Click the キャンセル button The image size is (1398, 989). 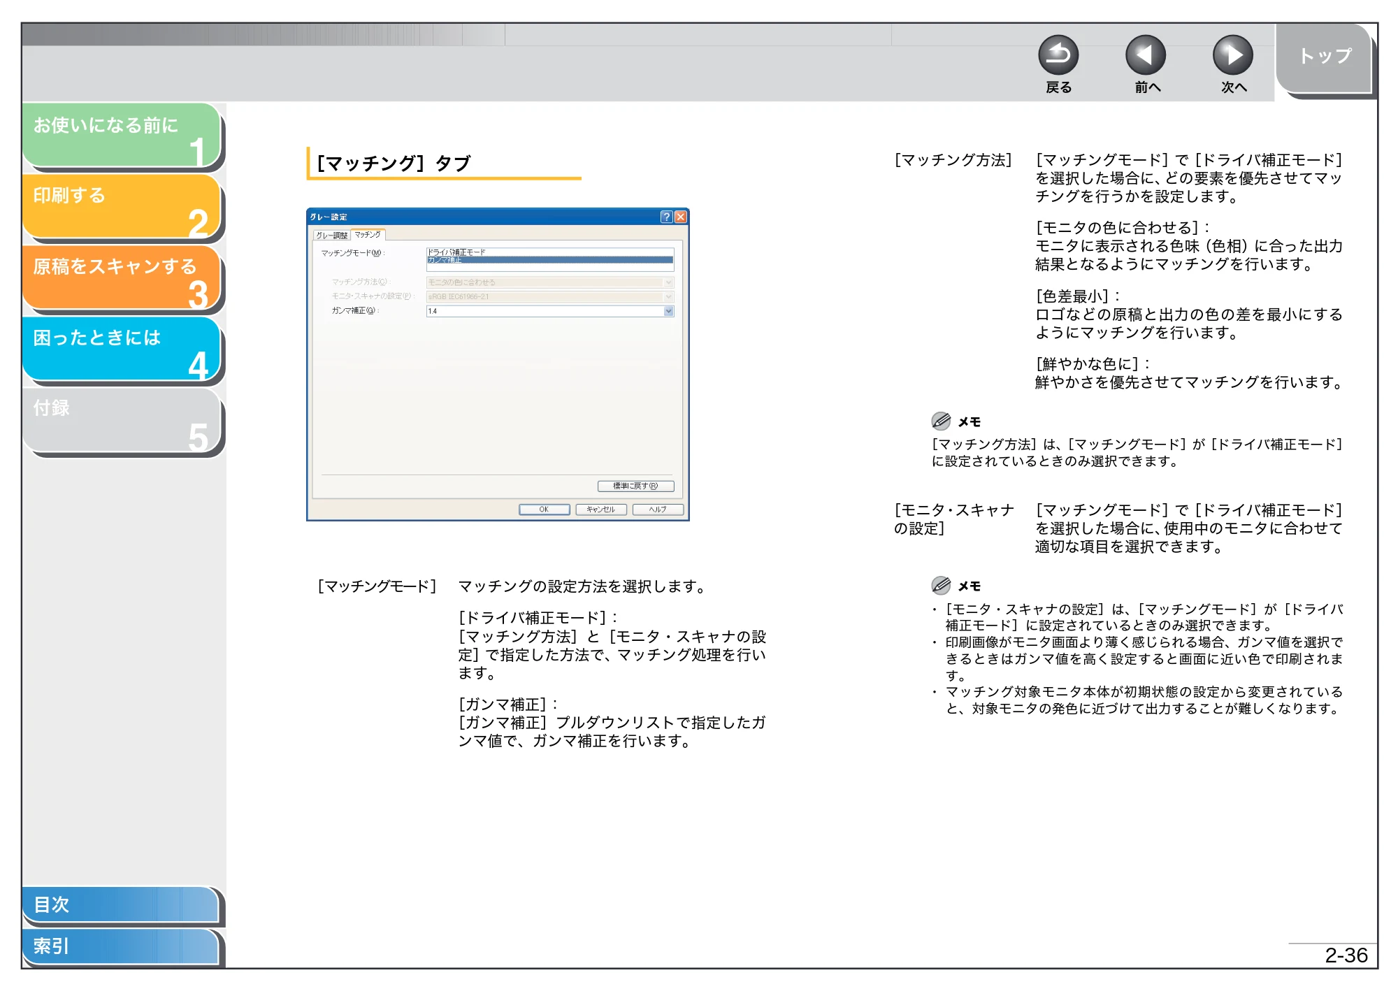coord(600,510)
